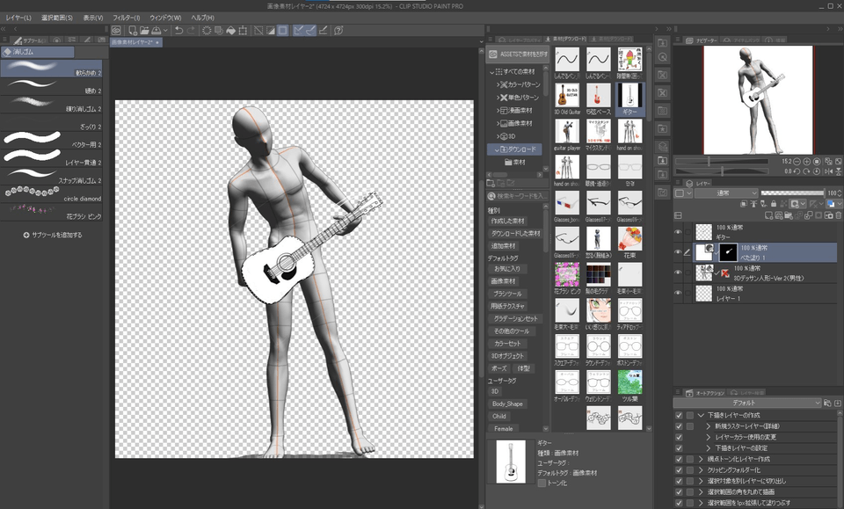
Task: Click the Navigator zoom slider
Action: (722, 162)
